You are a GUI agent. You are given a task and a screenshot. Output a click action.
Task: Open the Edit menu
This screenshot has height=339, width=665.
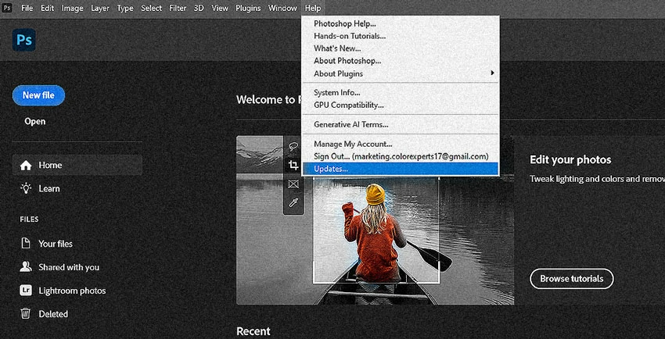[47, 8]
